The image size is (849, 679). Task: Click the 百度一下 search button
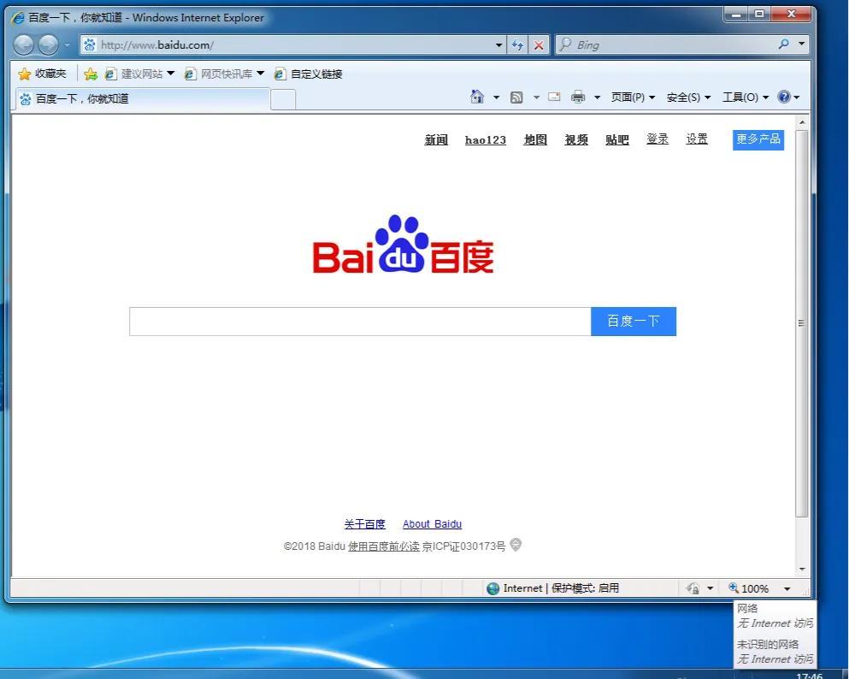(x=634, y=322)
